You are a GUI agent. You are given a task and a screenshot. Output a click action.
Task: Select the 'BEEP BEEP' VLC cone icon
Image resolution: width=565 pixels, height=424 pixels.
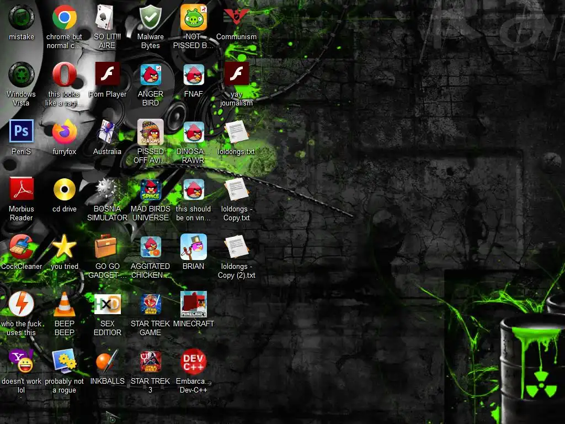tap(64, 304)
